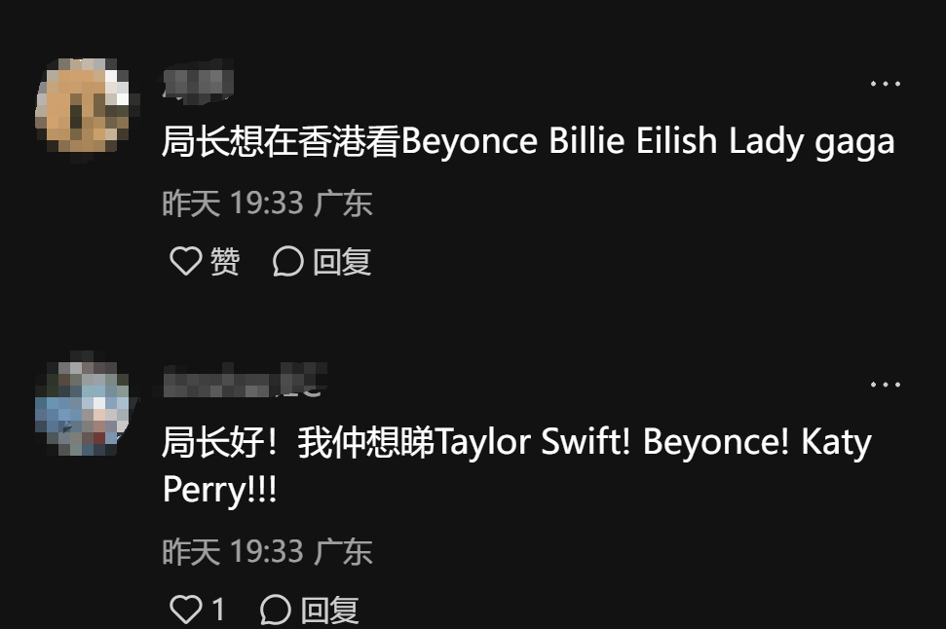Open the three-dot menu for the Taylor Swift comment
This screenshot has width=946, height=629.
click(x=885, y=385)
